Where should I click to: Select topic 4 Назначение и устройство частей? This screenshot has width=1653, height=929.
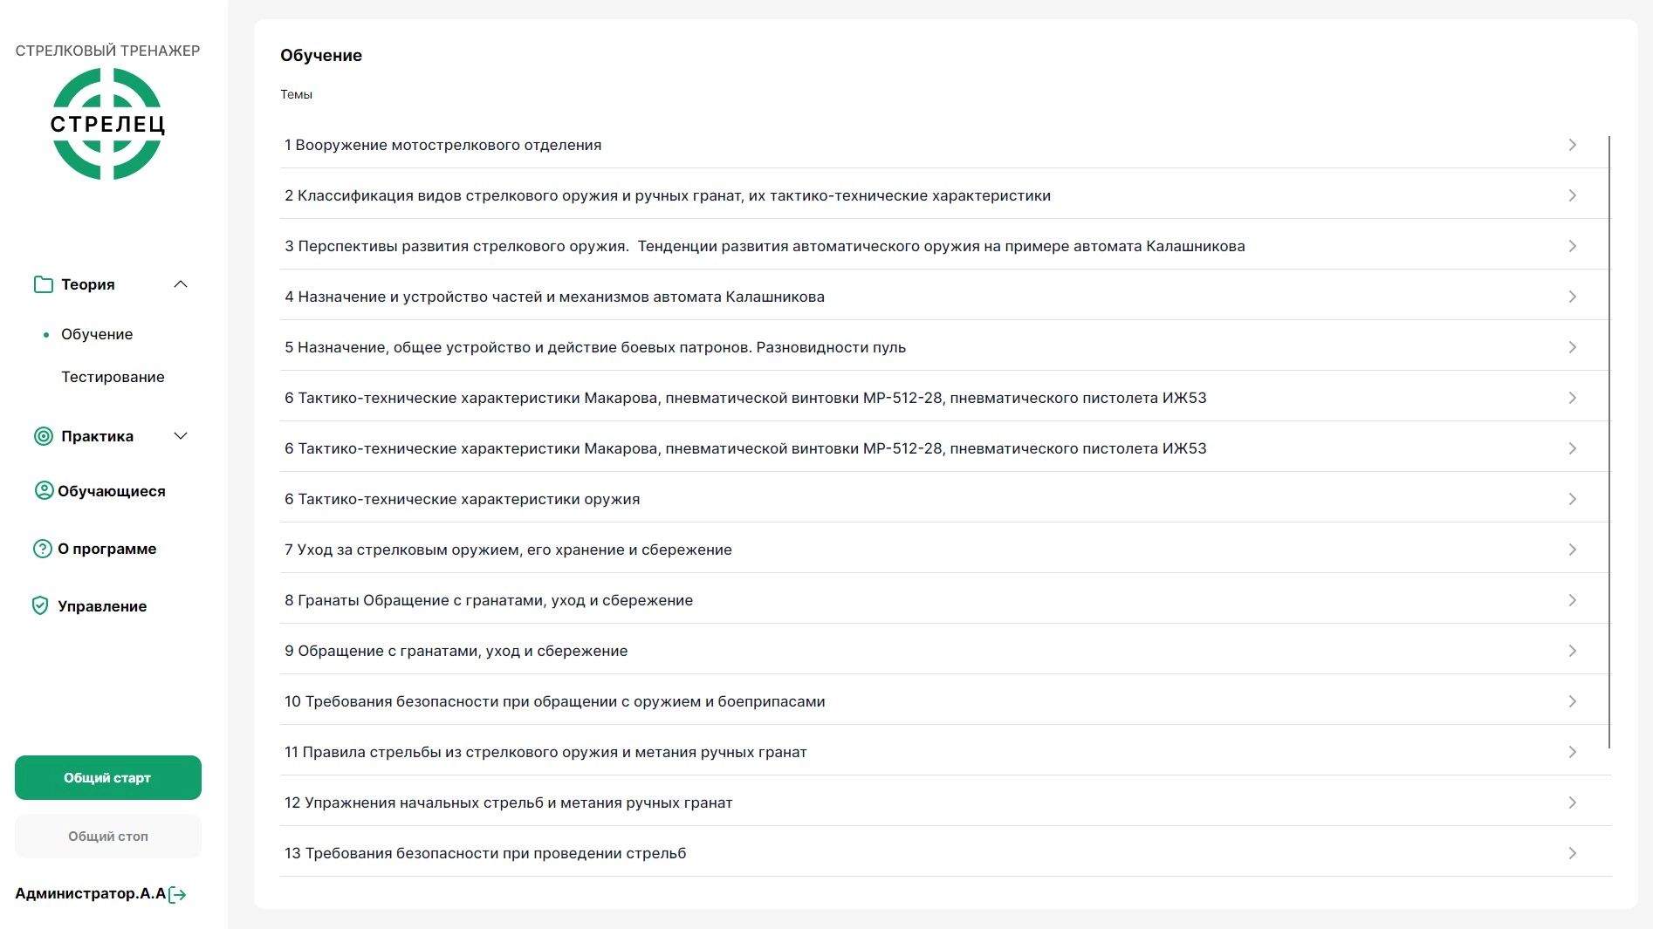coord(944,297)
